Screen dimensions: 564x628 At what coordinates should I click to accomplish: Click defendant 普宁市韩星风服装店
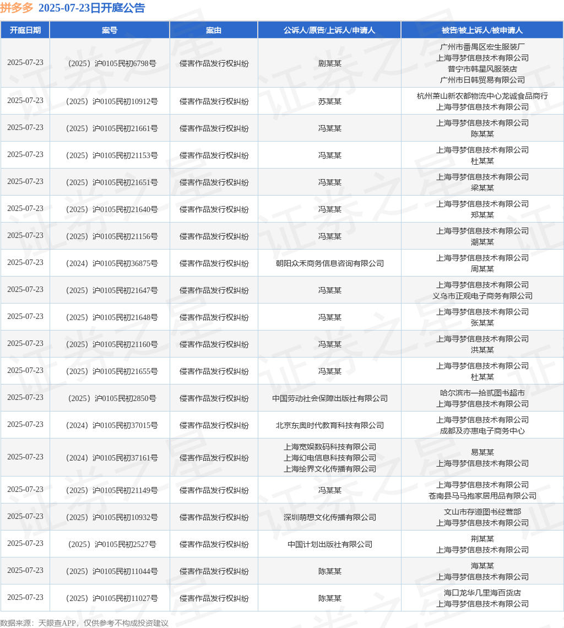482,69
